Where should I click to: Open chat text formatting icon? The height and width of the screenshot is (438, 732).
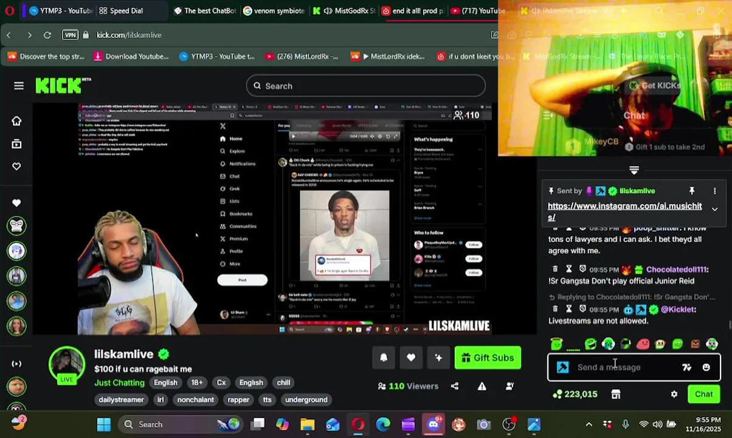(686, 367)
